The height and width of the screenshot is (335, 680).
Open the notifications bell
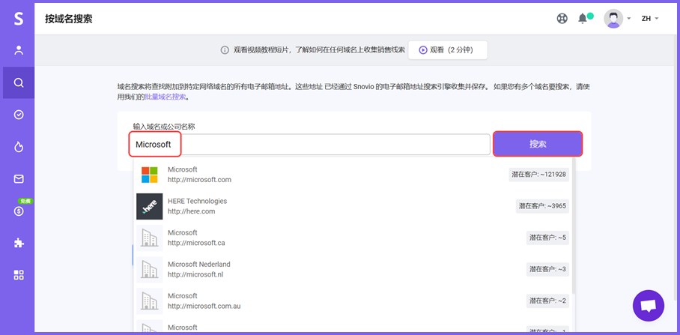point(583,18)
